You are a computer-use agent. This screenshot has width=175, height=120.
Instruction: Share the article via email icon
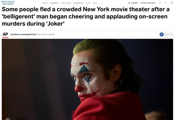pyautogui.click(x=166, y=35)
